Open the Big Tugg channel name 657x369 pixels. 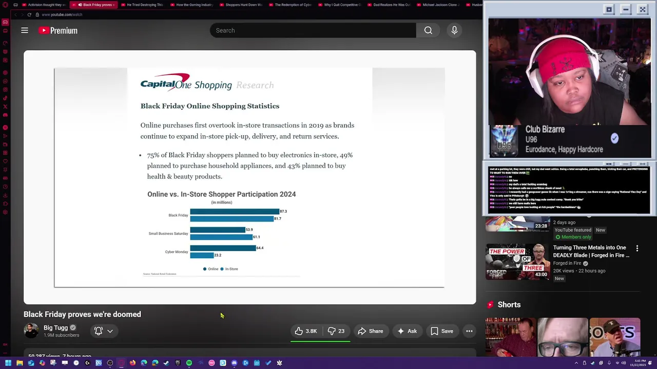pyautogui.click(x=55, y=327)
